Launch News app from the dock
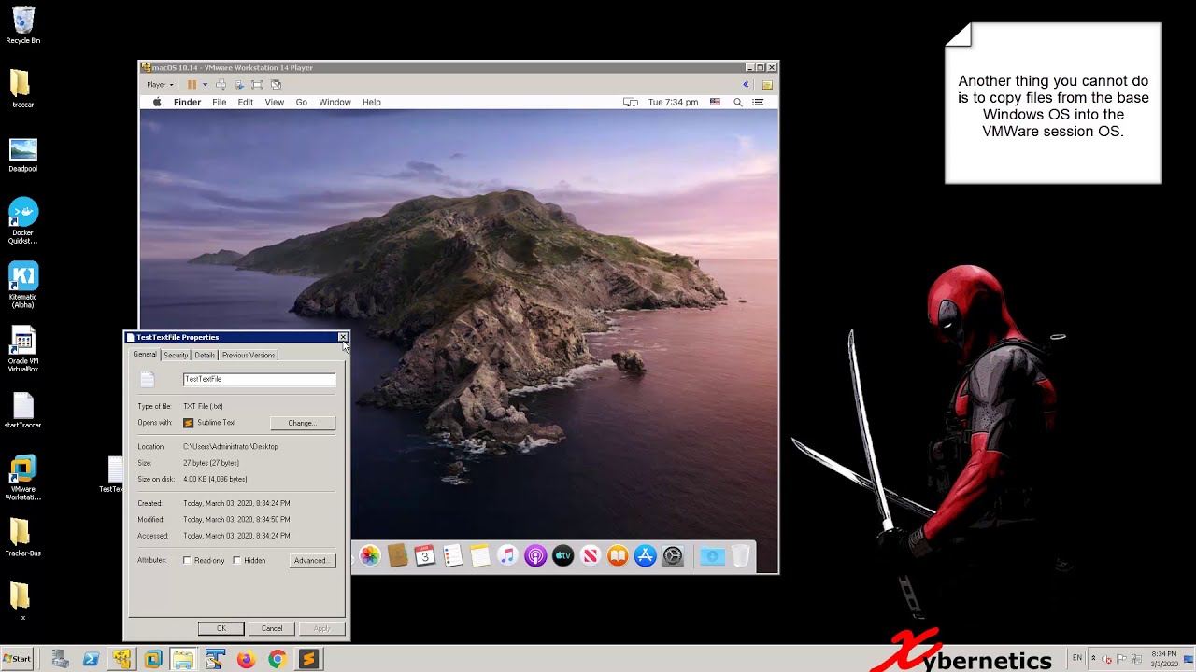 click(x=591, y=556)
